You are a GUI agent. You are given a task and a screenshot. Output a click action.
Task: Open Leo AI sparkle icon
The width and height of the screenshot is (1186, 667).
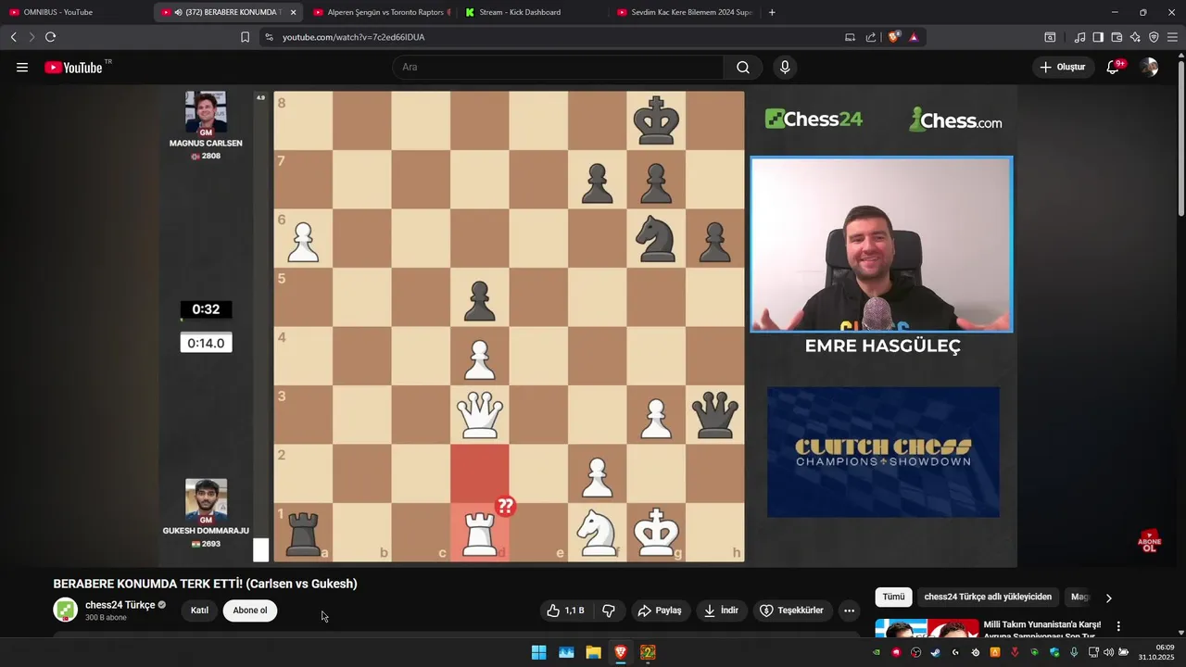(x=1135, y=37)
